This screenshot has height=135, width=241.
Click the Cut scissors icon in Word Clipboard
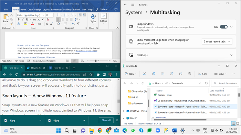[x=11, y=15]
